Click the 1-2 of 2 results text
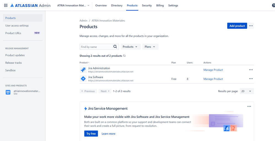This screenshot has width=275, height=141. (x=122, y=91)
